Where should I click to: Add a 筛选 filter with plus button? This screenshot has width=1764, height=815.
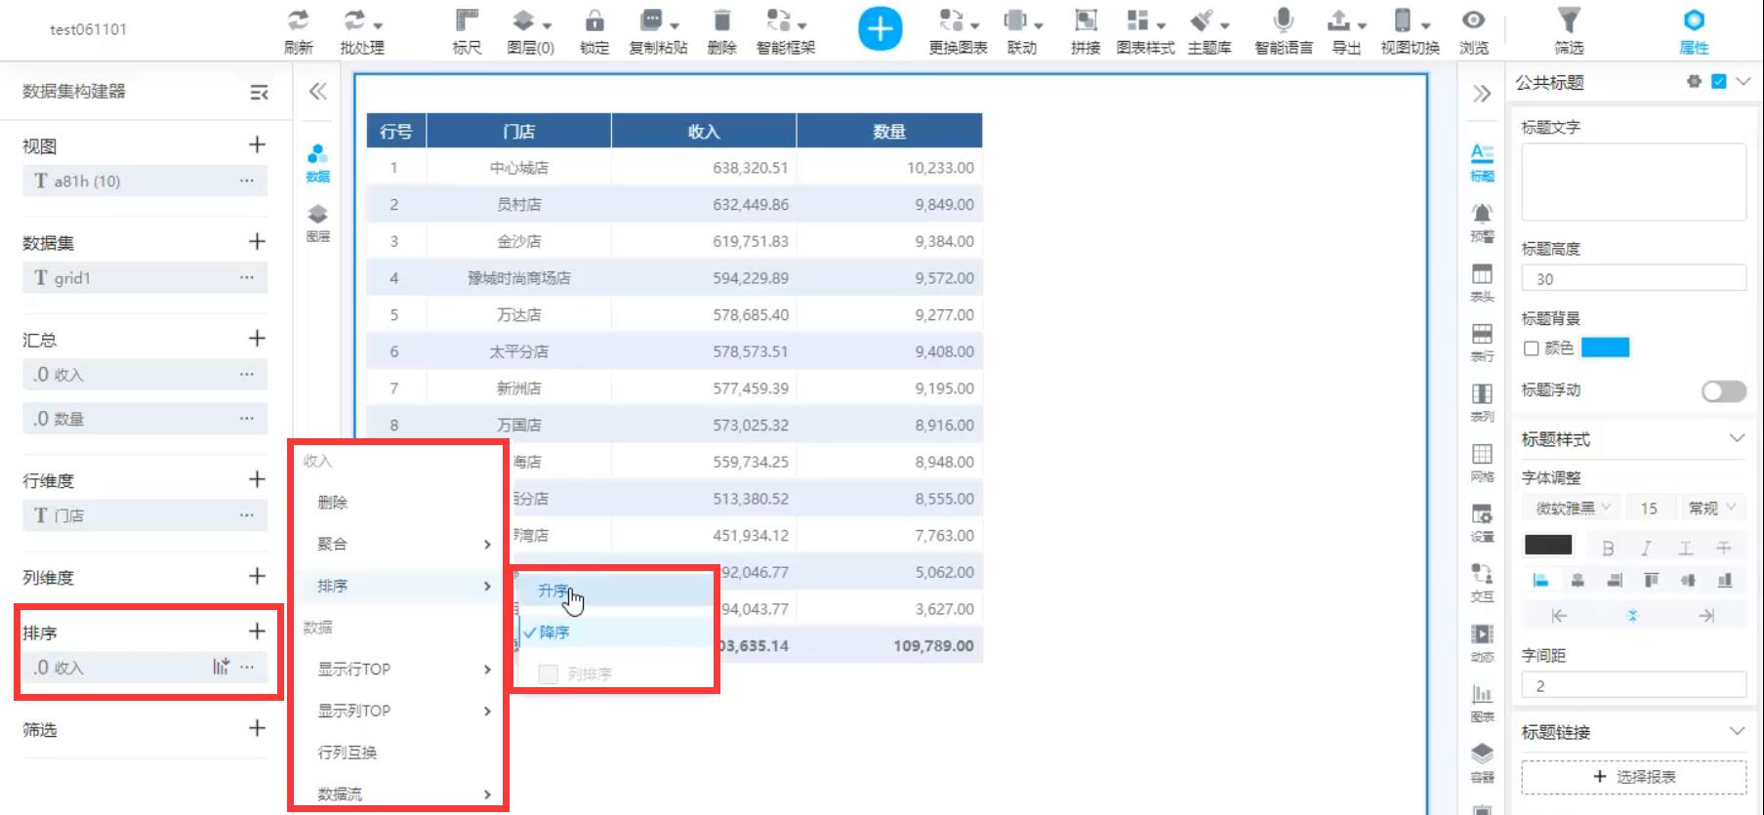tap(257, 728)
